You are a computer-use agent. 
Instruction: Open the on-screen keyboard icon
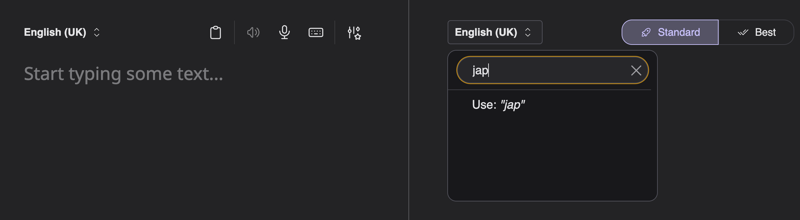(316, 32)
